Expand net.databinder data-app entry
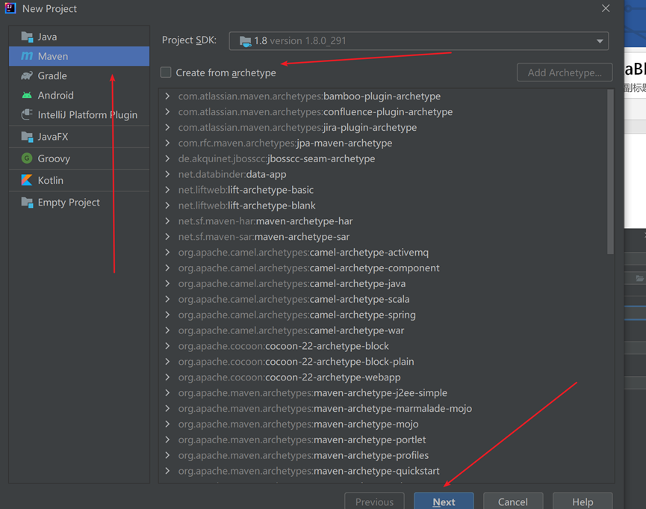This screenshot has height=509, width=646. [x=167, y=174]
